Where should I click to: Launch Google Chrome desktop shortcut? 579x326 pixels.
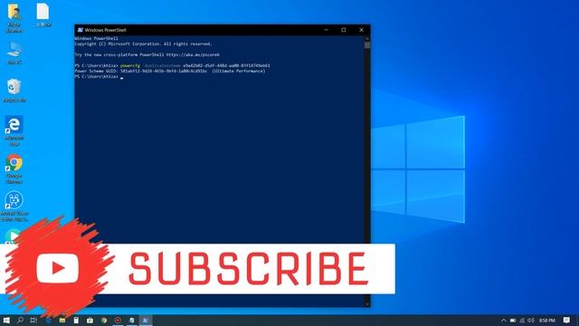click(14, 169)
